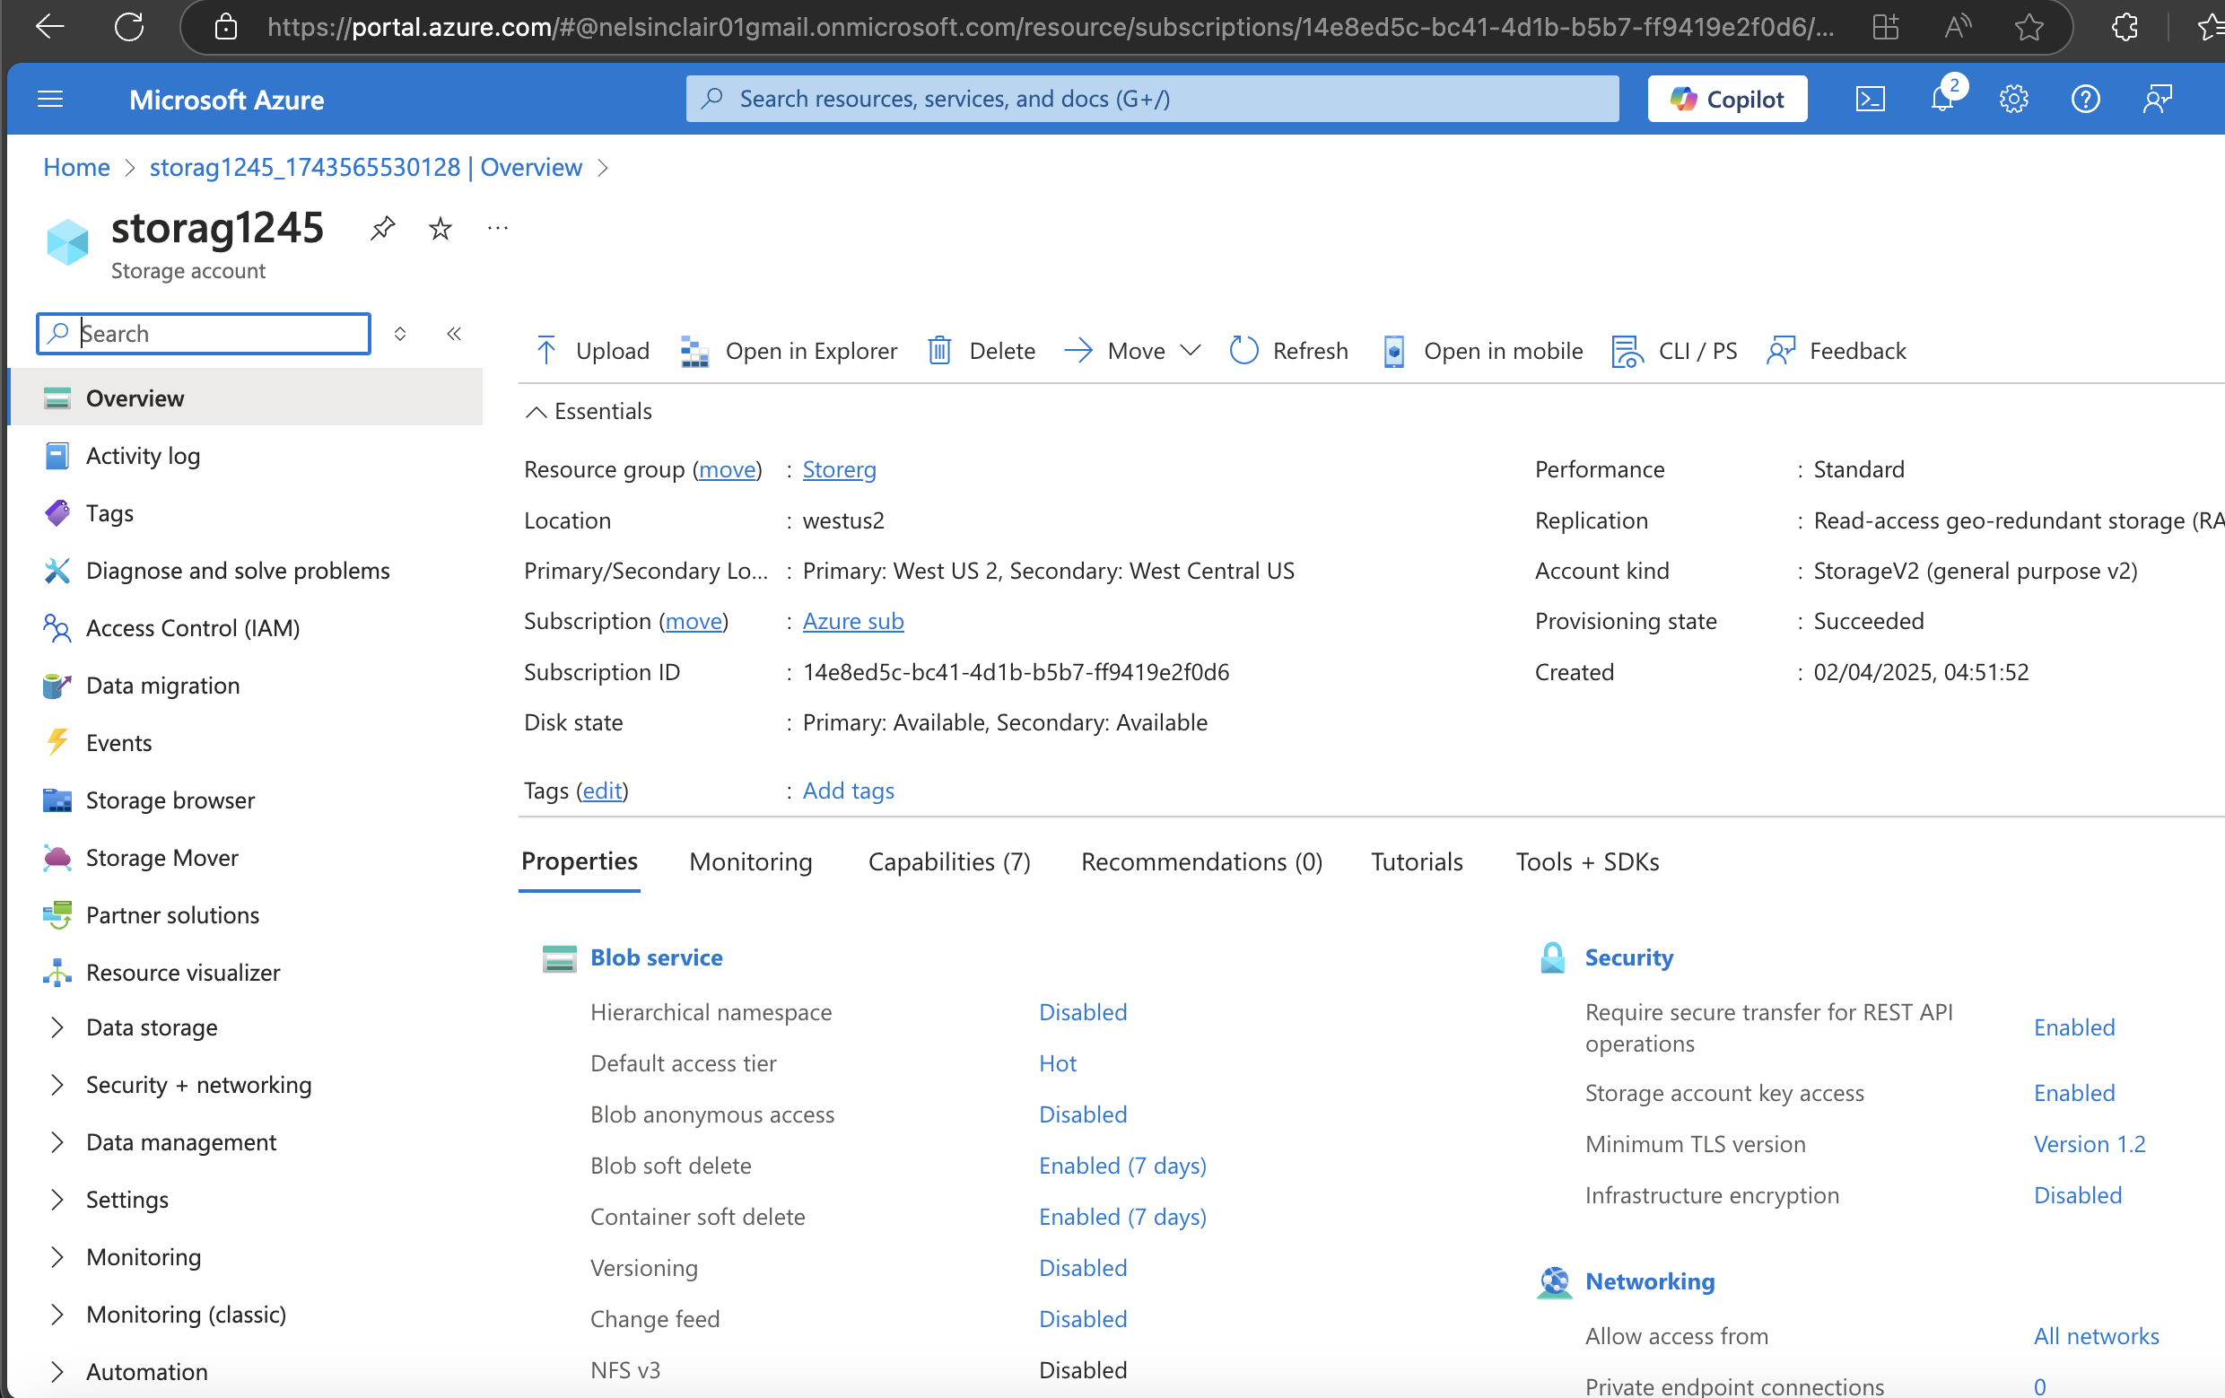Viewport: 2225px width, 1398px height.
Task: Click Version 1.2 TLS value
Action: (2090, 1144)
